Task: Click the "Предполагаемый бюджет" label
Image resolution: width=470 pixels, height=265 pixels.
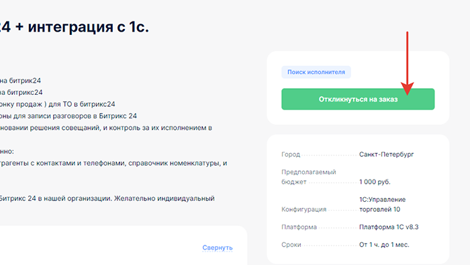Action: (309, 177)
